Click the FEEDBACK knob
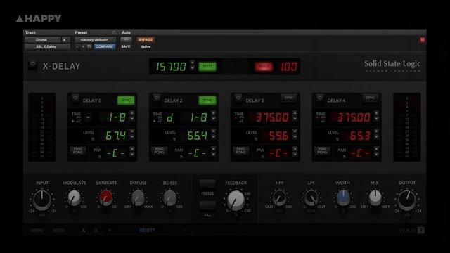The width and height of the screenshot is (450, 253). (236, 200)
